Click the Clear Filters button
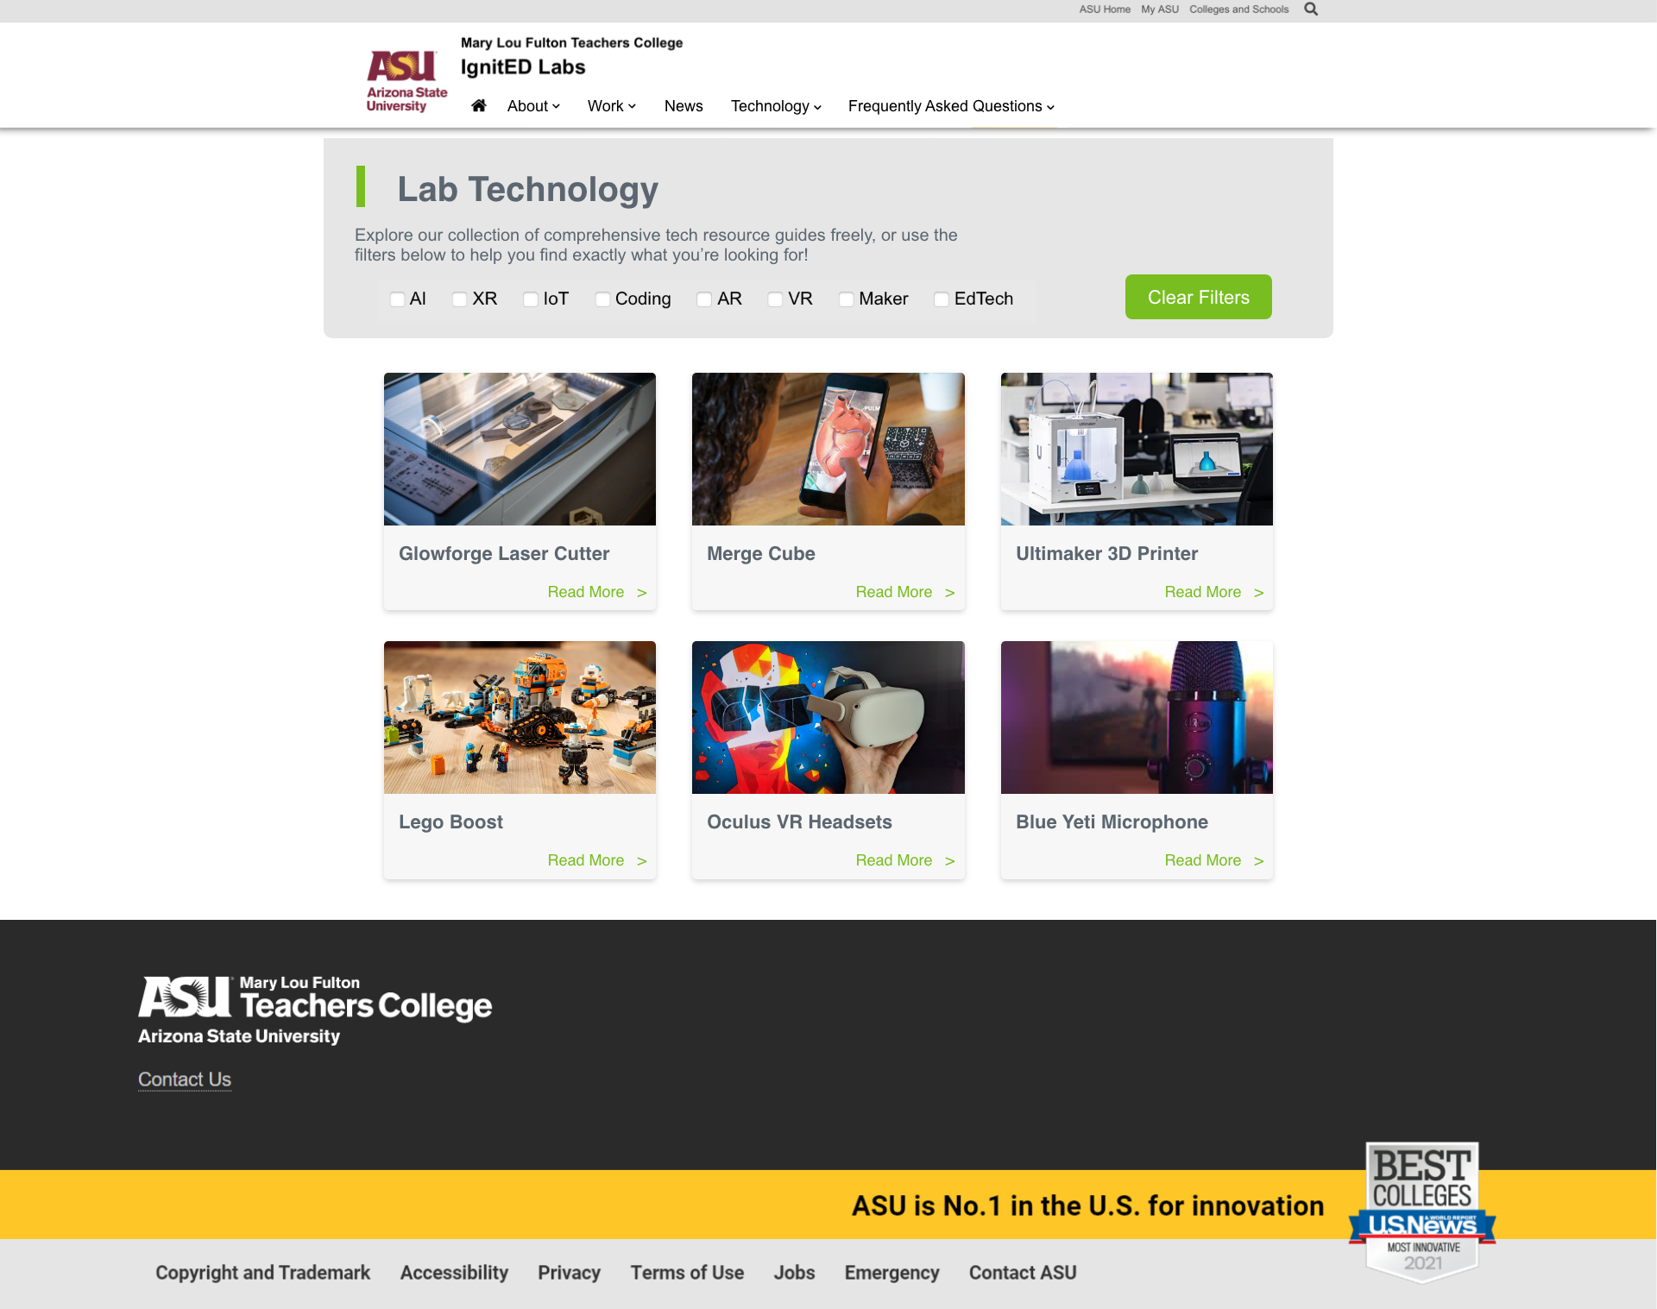The height and width of the screenshot is (1309, 1657). (x=1198, y=297)
